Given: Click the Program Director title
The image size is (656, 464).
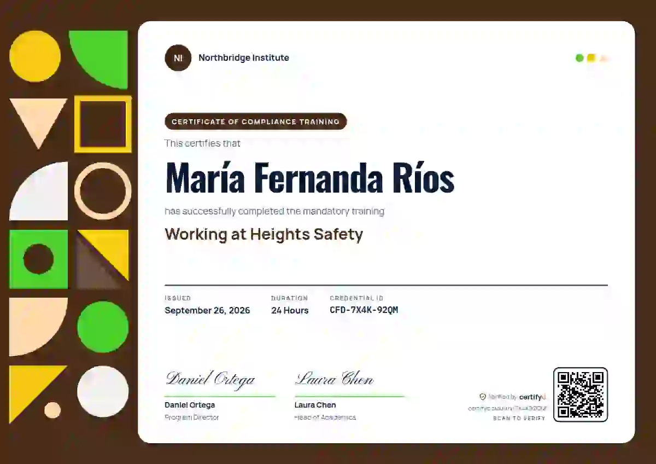Looking at the screenshot, I should 192,417.
